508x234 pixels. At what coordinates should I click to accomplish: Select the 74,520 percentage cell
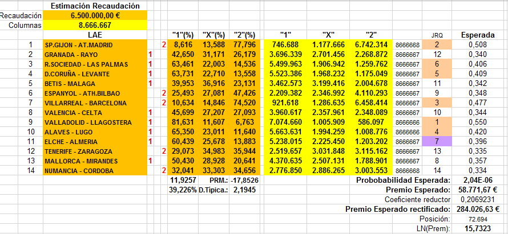point(245,103)
